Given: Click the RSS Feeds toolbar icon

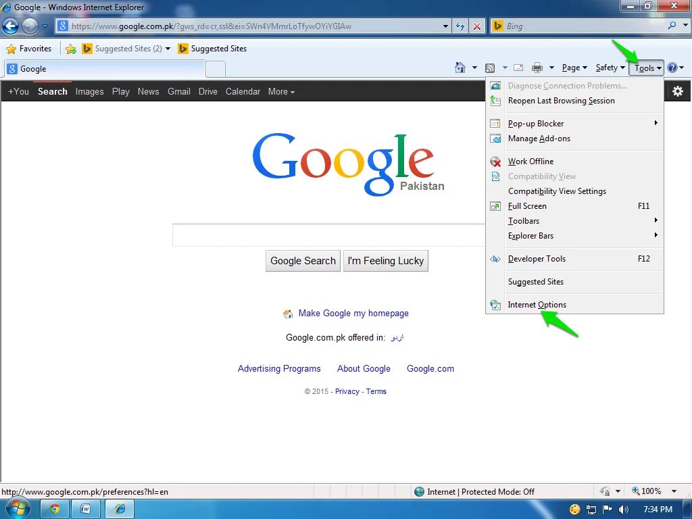Looking at the screenshot, I should click(x=490, y=68).
